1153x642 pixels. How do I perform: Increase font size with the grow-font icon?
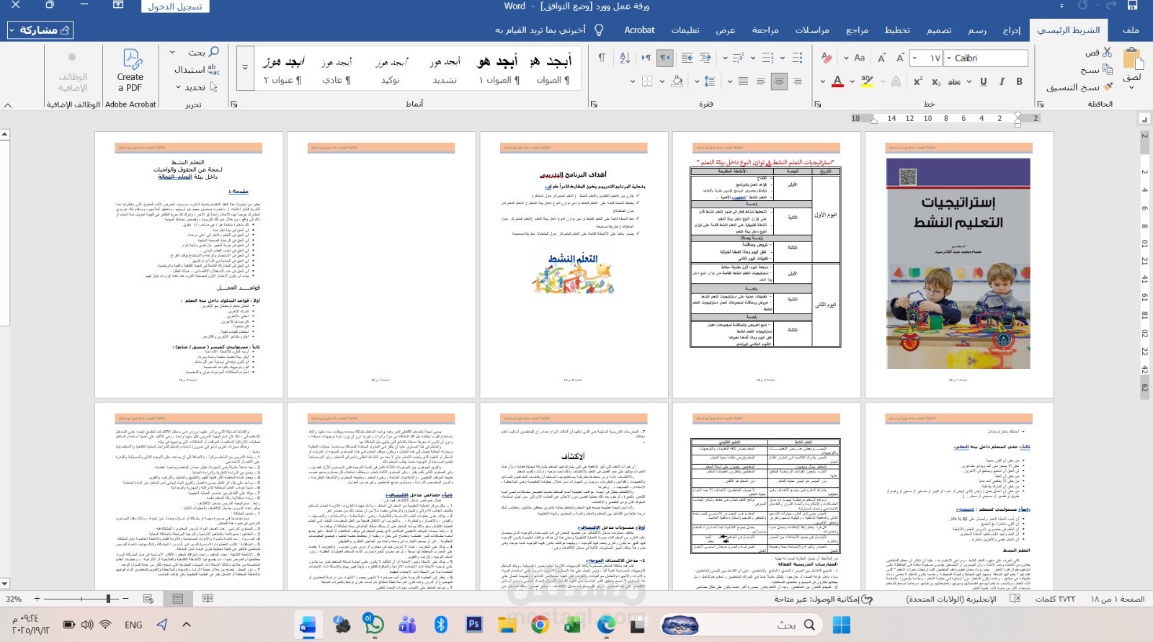coord(899,58)
